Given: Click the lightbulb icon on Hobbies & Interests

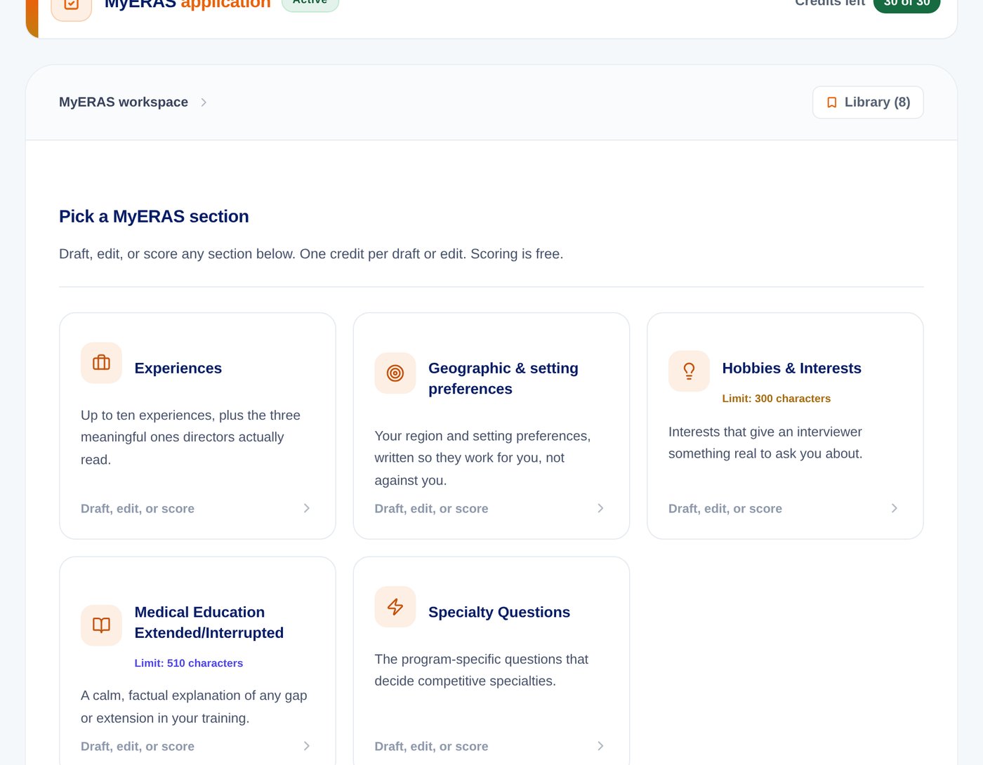Looking at the screenshot, I should (689, 371).
